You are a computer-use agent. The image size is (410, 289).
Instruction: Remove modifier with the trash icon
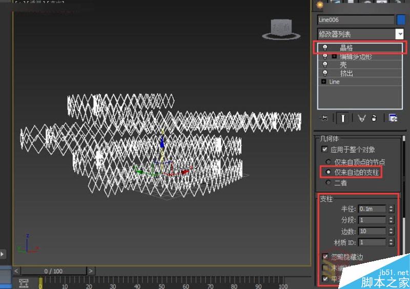click(374, 118)
